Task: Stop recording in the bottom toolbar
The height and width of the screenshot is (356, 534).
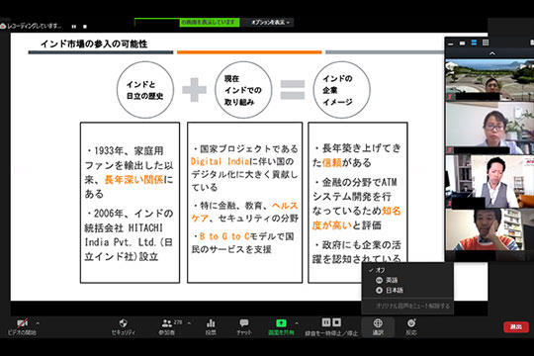Action: pos(337,322)
